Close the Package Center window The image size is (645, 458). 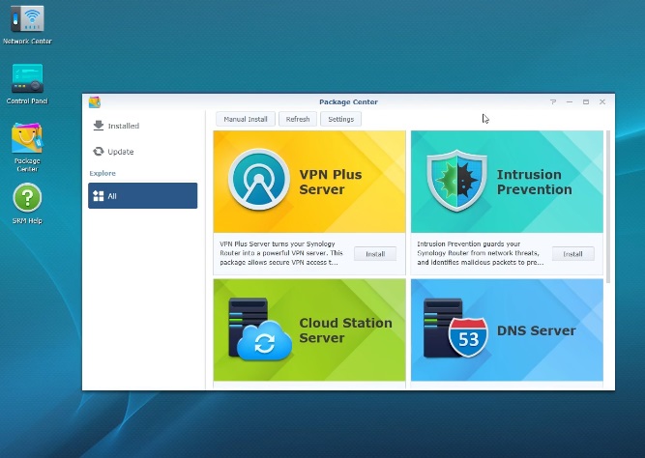602,101
